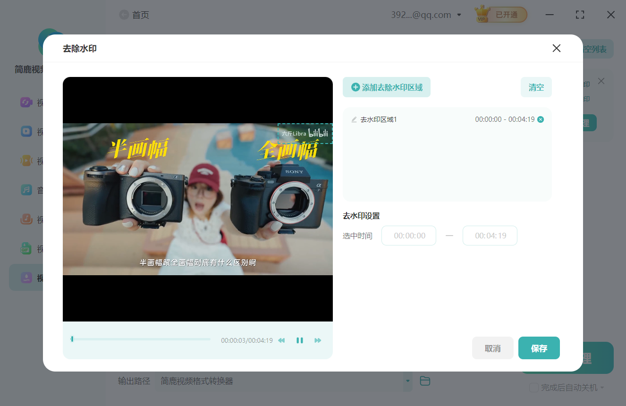Click 取消 to cancel the dialog

click(x=492, y=348)
